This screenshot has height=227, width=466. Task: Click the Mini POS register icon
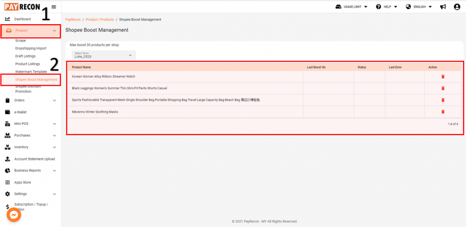tap(8, 124)
